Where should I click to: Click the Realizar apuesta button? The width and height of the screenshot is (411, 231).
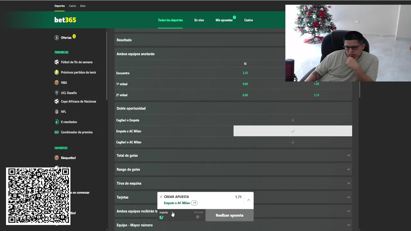coord(230,215)
